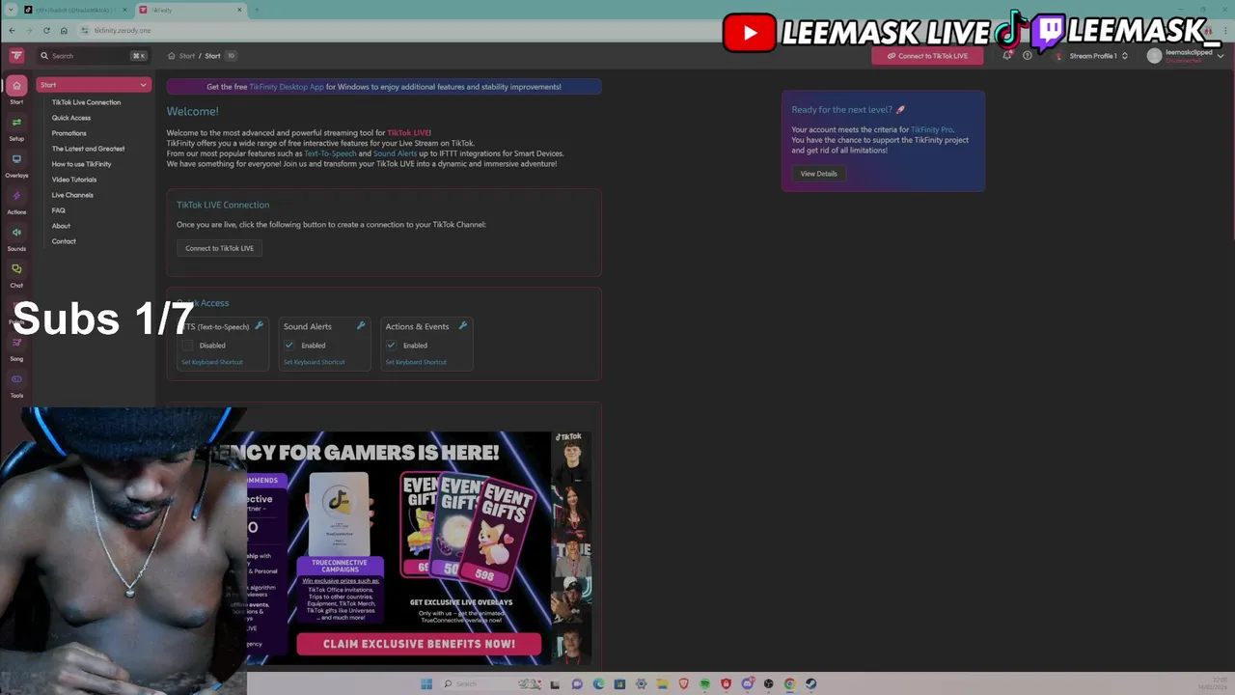This screenshot has width=1235, height=695.
Task: Open the Start section in the icon rail
Action: pos(16,86)
